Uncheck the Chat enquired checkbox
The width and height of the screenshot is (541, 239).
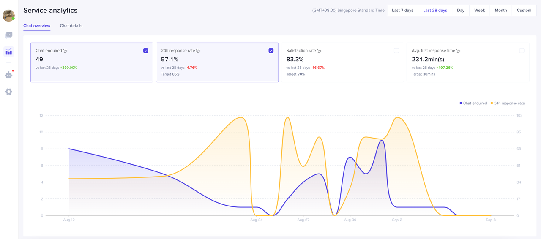(146, 51)
